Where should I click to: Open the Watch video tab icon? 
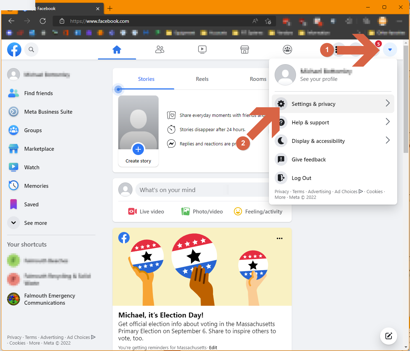coord(202,50)
